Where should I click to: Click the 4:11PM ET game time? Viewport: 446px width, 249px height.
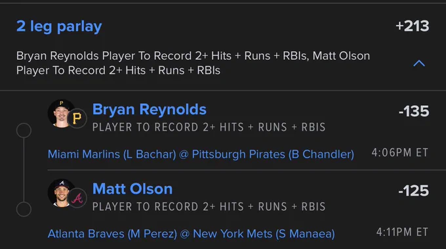click(x=402, y=232)
